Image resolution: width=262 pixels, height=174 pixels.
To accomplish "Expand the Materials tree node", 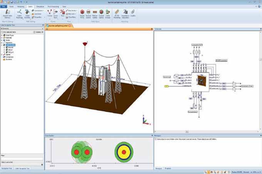I will pos(2,38).
